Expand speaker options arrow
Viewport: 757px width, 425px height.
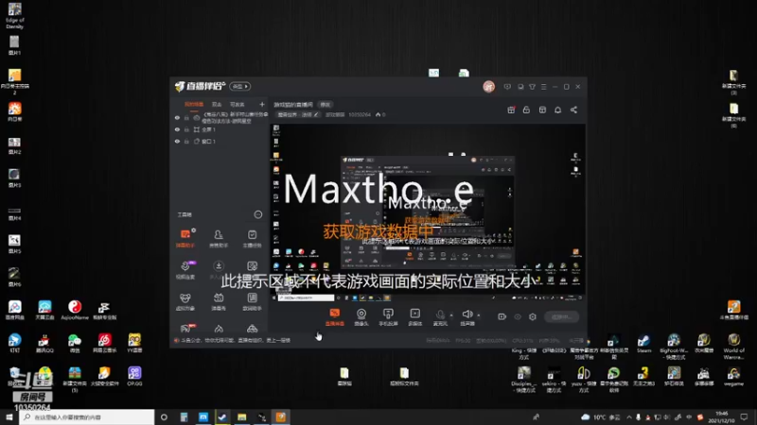coord(479,315)
